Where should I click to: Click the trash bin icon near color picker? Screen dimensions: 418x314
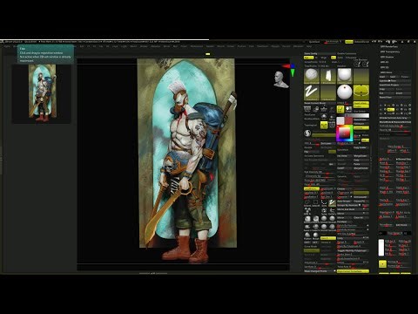[332, 125]
